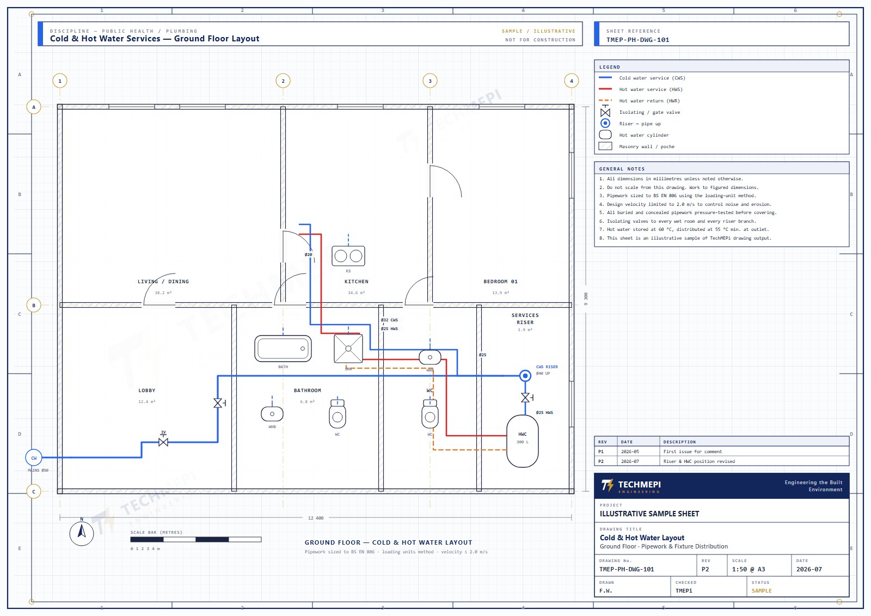The image size is (871, 616).
Task: Click the scale bar in metres
Action: coord(196,540)
